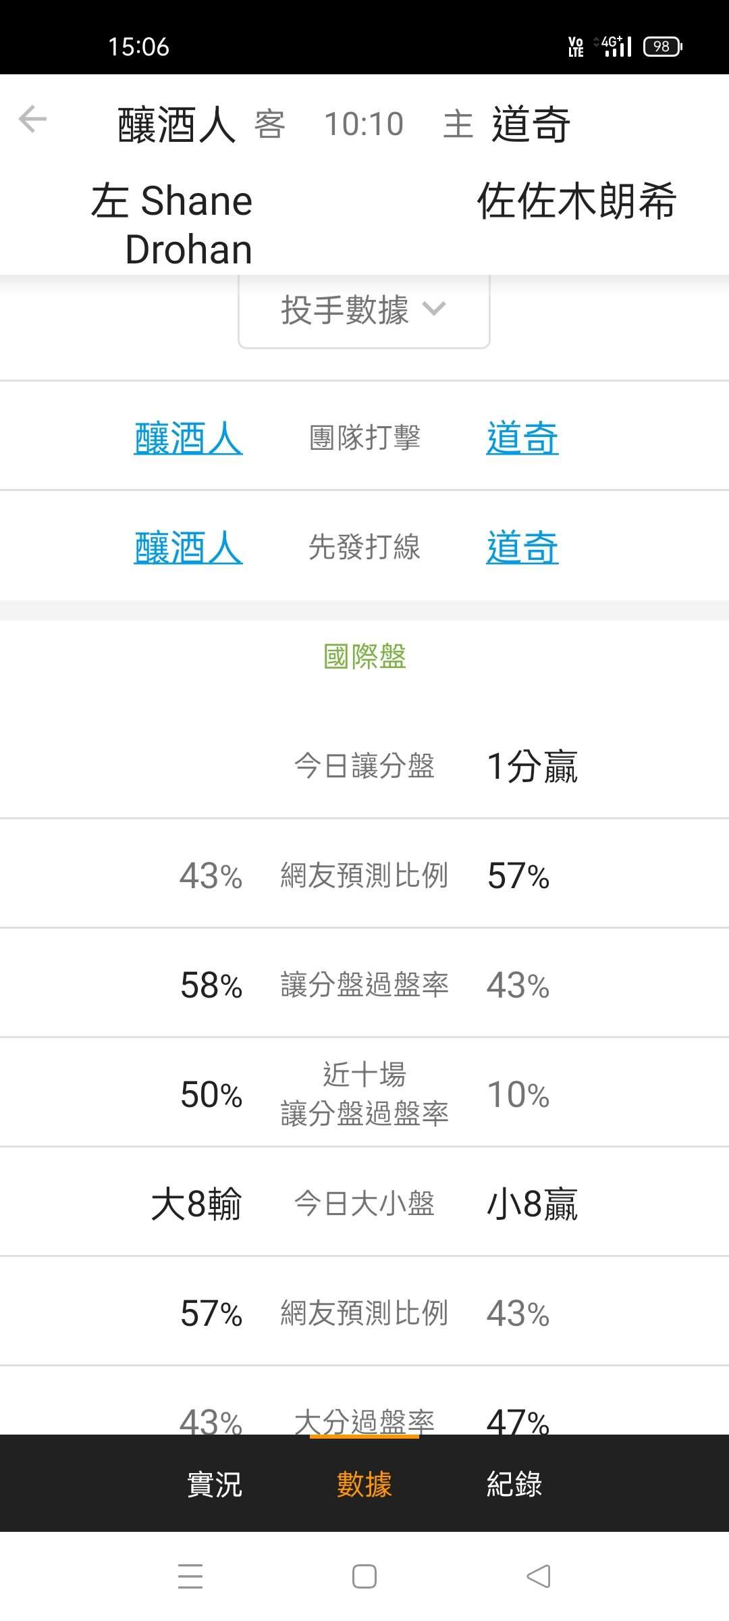Tap the 4G signal strength icon
Screen dimensions: 729x1621
pos(613,46)
